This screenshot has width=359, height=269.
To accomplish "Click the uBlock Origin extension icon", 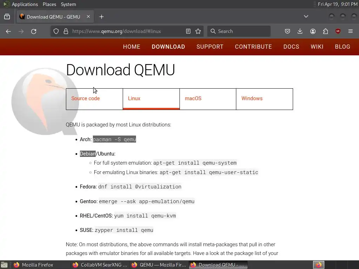I will [x=338, y=31].
